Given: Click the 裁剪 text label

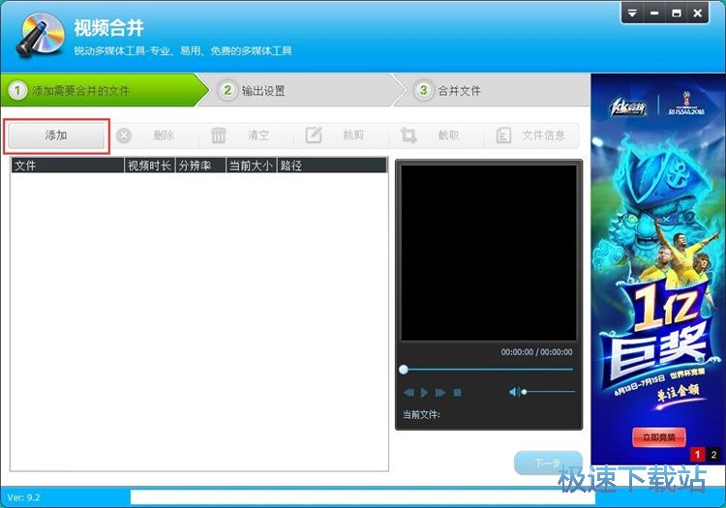Looking at the screenshot, I should [353, 135].
